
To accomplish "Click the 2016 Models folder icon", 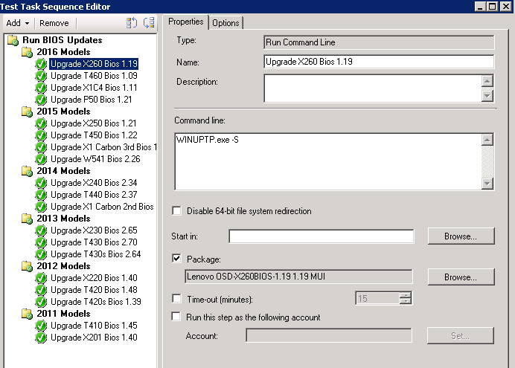I will coord(28,52).
